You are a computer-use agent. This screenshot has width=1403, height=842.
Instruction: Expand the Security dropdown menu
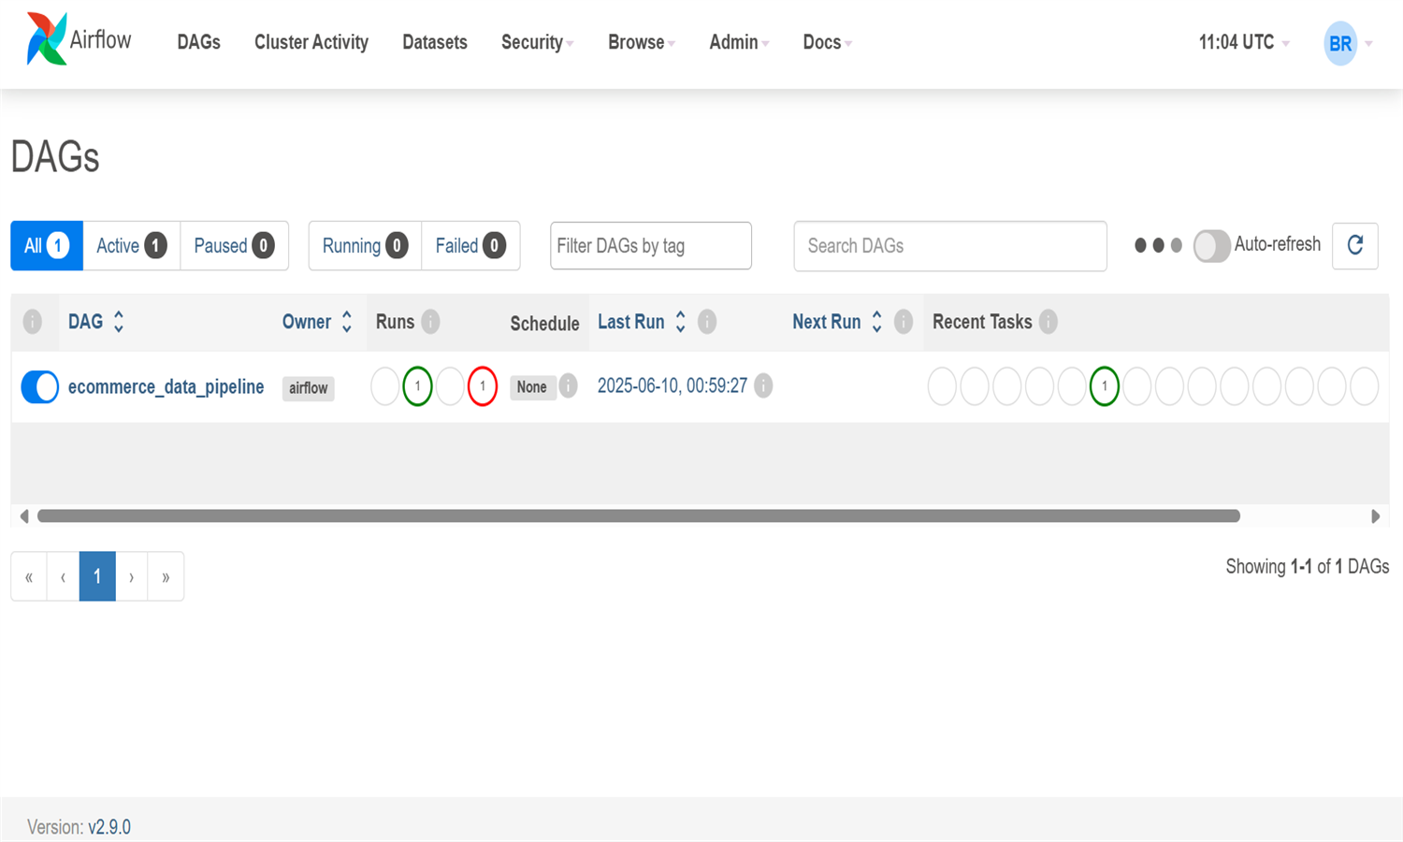[x=537, y=42]
